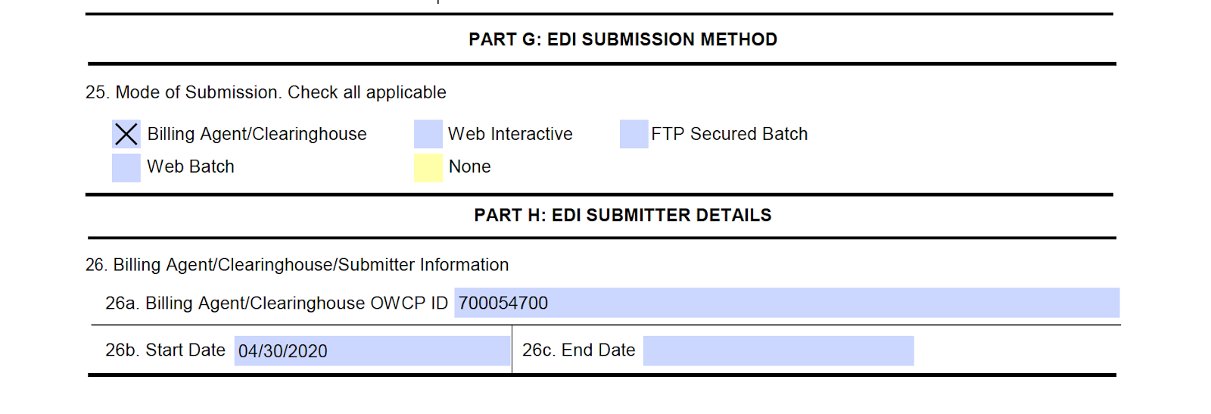Click the '26a. Billing Agent/Clearinghouse OWCP ID' label

[x=277, y=303]
